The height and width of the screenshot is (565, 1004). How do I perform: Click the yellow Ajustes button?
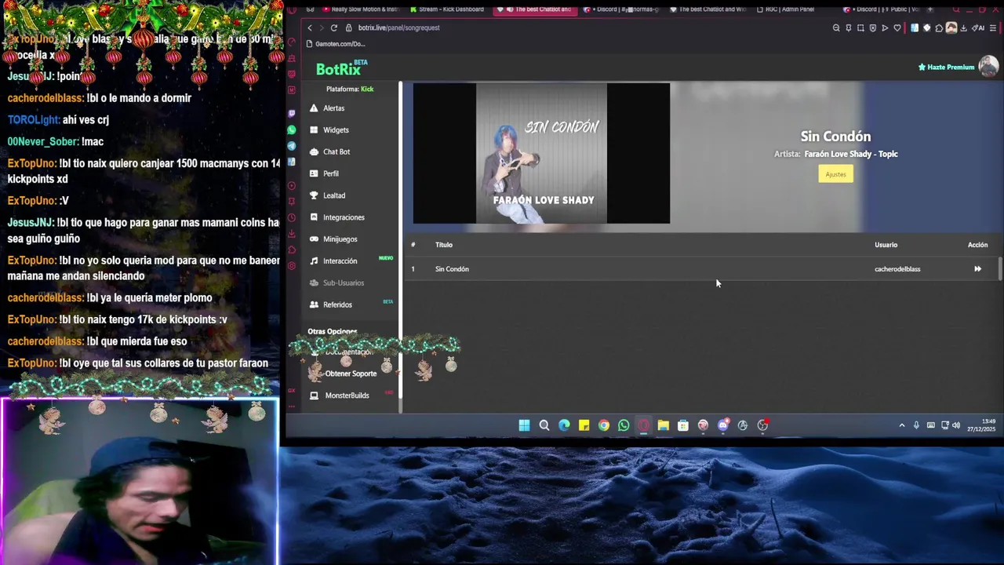point(835,174)
